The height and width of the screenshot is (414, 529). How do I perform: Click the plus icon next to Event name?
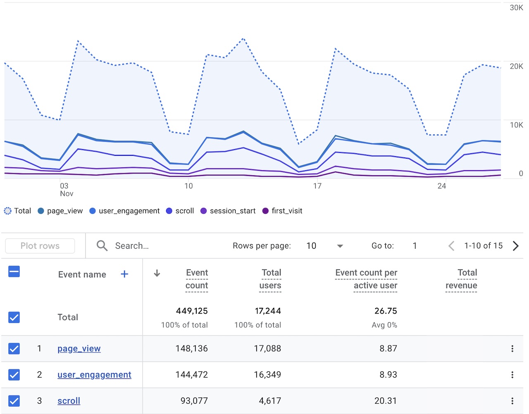pyautogui.click(x=124, y=274)
